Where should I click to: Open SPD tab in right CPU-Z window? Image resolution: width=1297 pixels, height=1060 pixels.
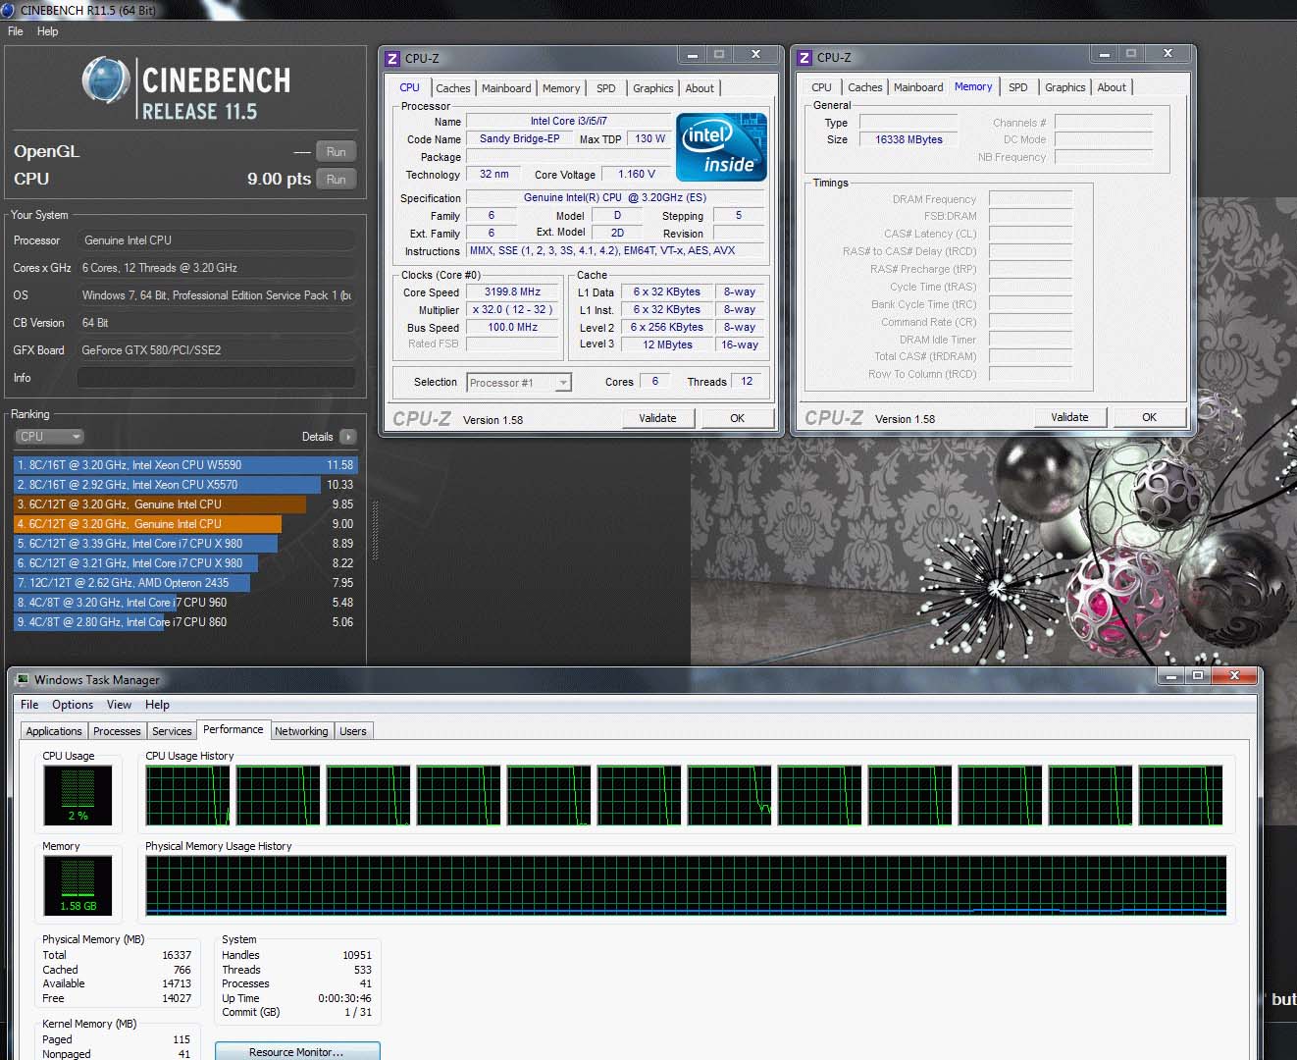[1018, 87]
